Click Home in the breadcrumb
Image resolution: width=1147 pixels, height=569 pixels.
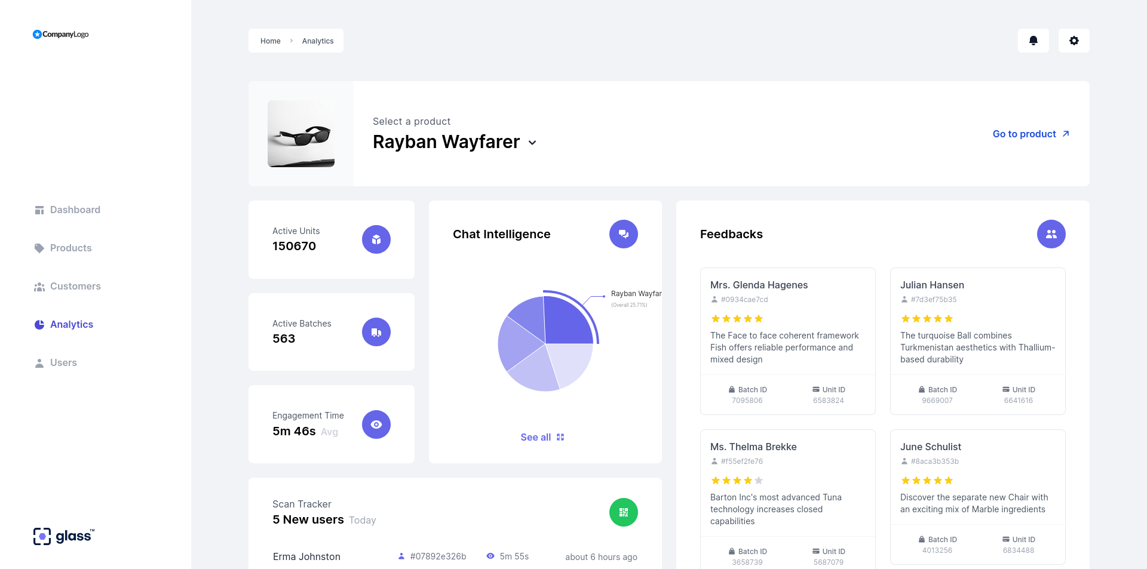(x=270, y=41)
